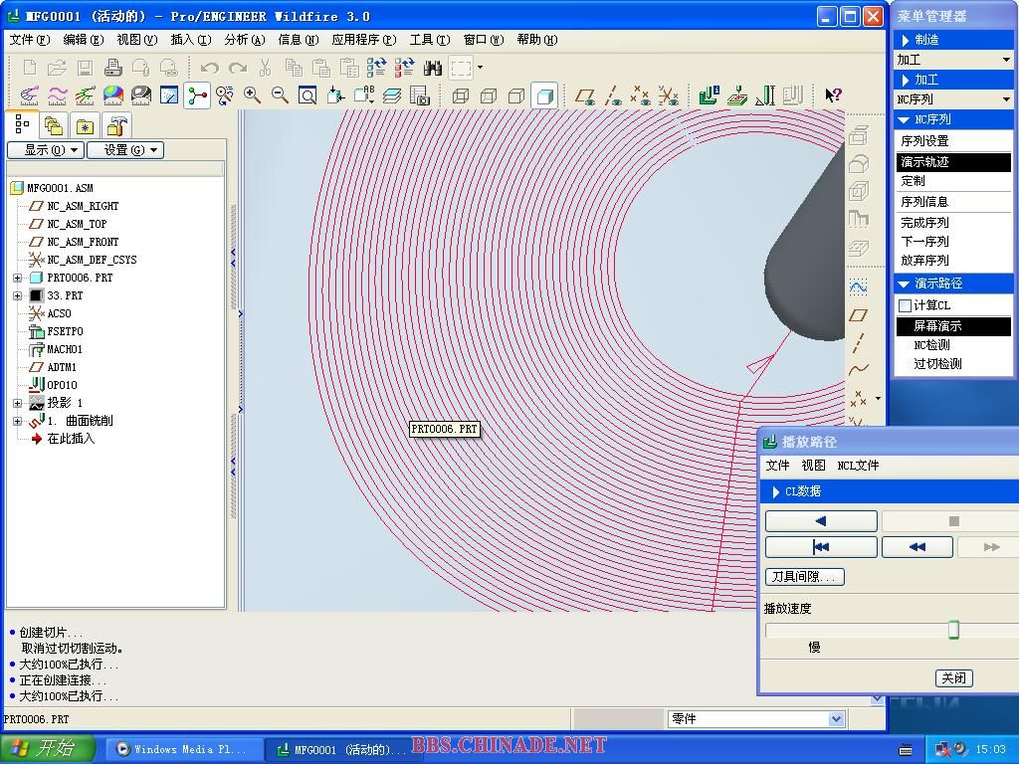Open the 文件(F) menu

(x=30, y=40)
